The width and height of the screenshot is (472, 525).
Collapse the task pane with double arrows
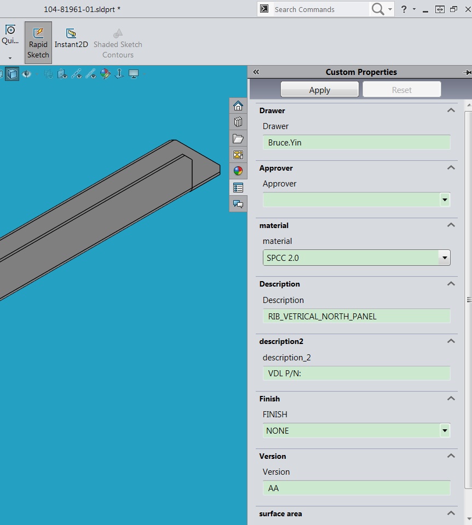[256, 72]
